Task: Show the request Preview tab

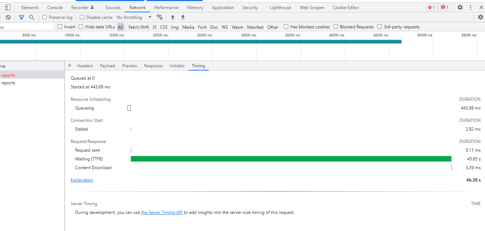Action: (130, 66)
